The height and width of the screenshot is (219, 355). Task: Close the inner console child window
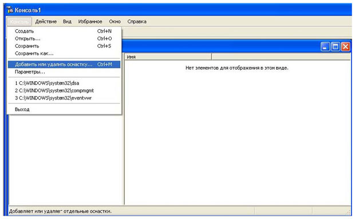pos(345,47)
